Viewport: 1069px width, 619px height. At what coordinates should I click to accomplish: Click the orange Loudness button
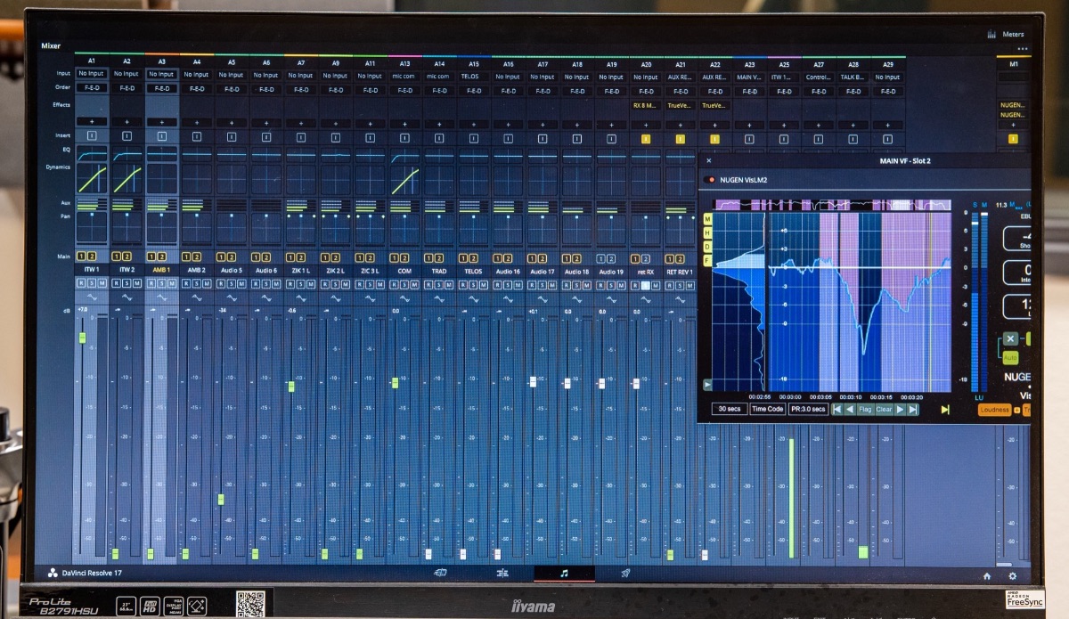tap(995, 410)
